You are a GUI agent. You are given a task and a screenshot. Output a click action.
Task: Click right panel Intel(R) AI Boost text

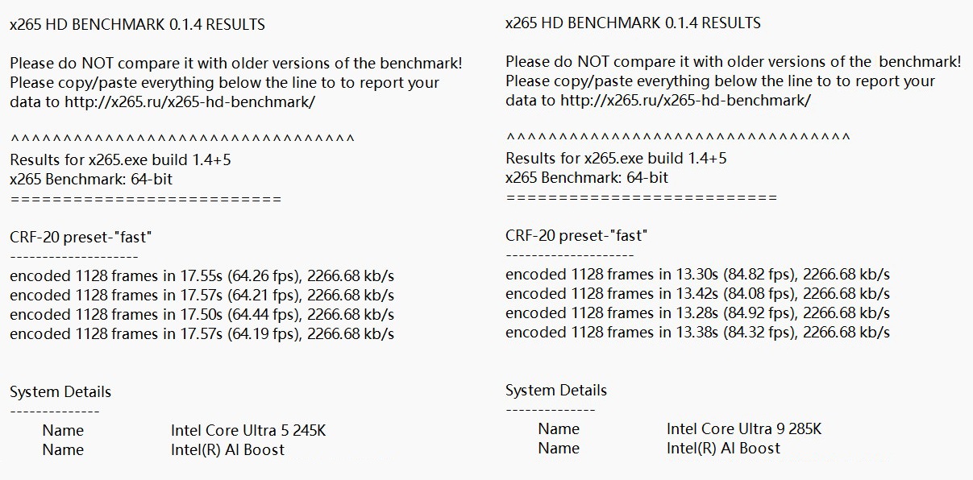click(723, 448)
